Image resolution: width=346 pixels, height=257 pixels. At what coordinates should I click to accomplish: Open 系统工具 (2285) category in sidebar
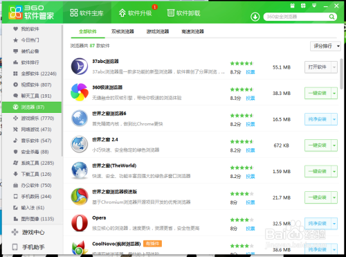(32, 163)
